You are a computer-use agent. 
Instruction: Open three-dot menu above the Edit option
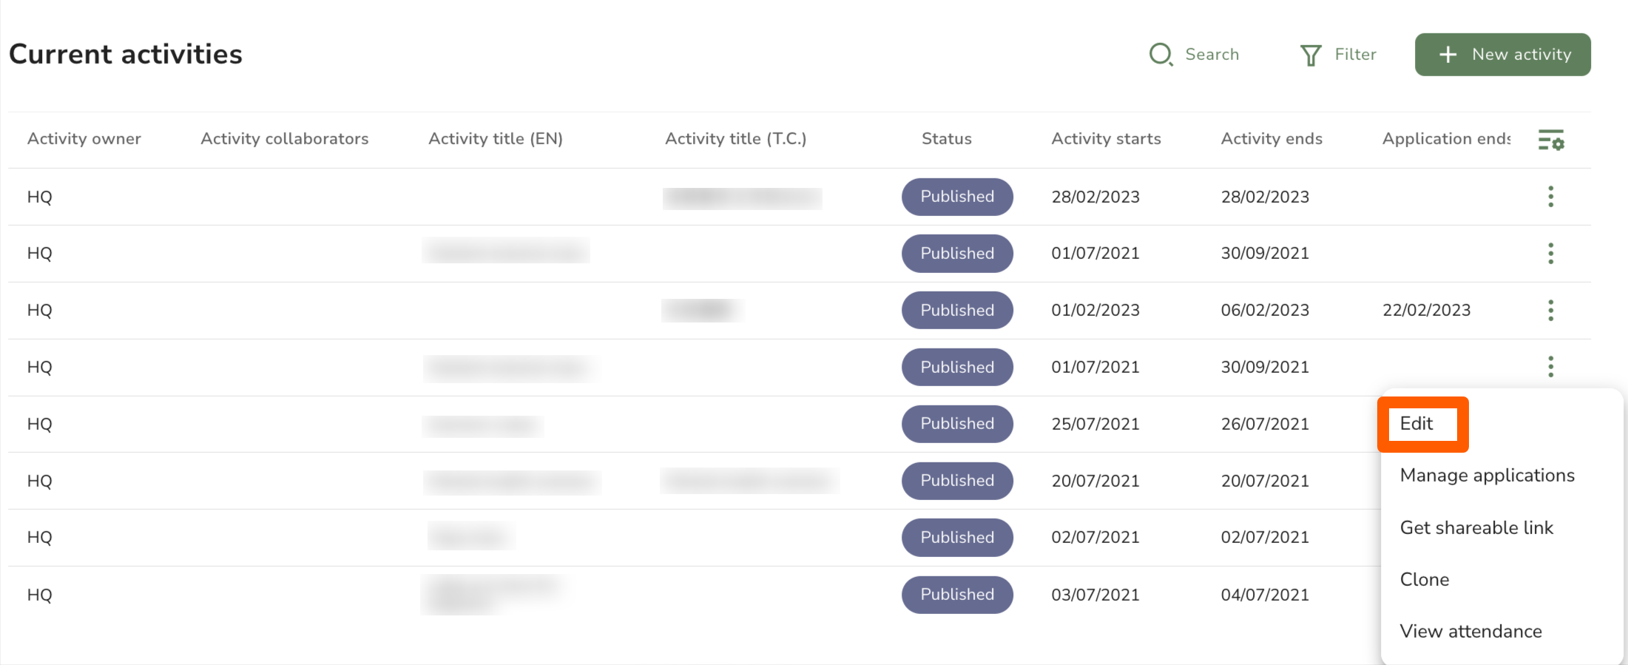click(1550, 366)
